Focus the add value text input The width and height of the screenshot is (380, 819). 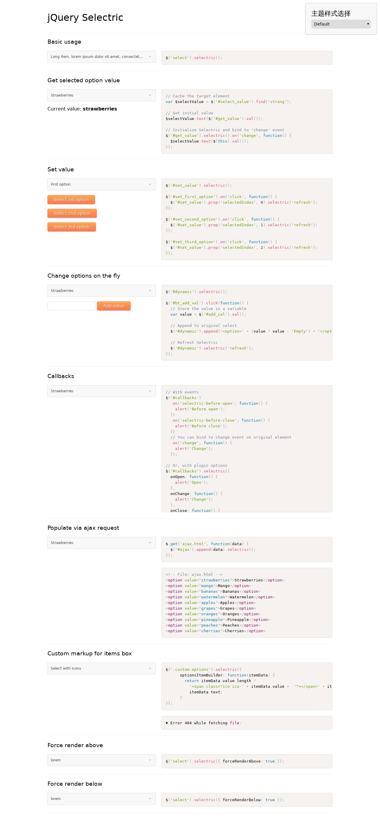(72, 306)
